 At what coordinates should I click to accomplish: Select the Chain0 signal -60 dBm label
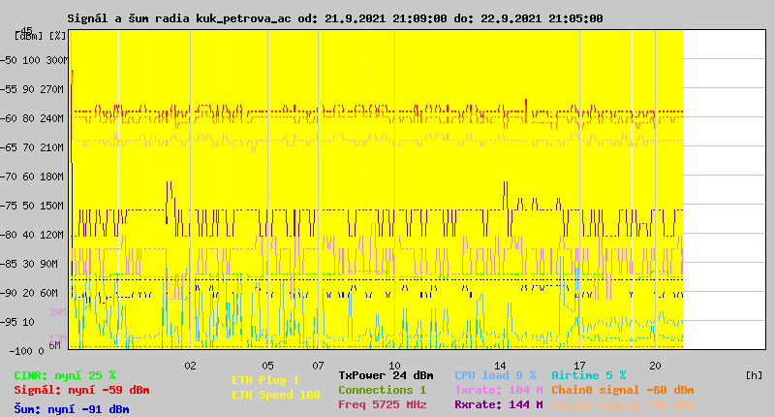[x=620, y=390]
